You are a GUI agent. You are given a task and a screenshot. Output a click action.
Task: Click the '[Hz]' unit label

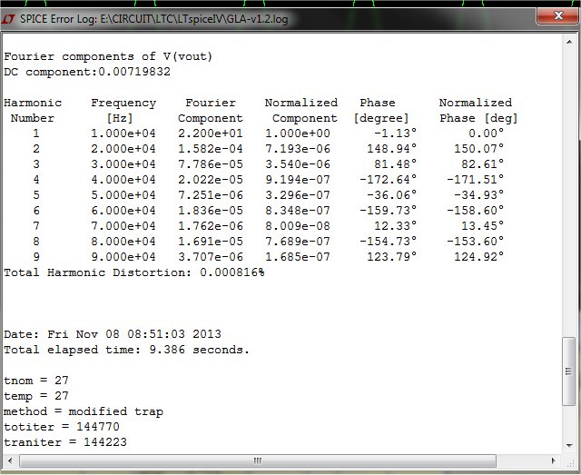tap(120, 118)
